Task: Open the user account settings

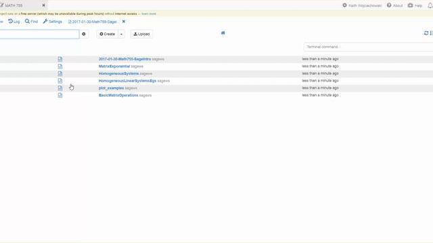Action: [x=362, y=5]
